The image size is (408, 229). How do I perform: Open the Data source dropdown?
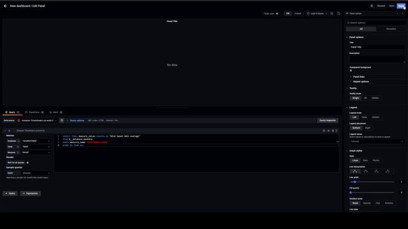(x=37, y=120)
